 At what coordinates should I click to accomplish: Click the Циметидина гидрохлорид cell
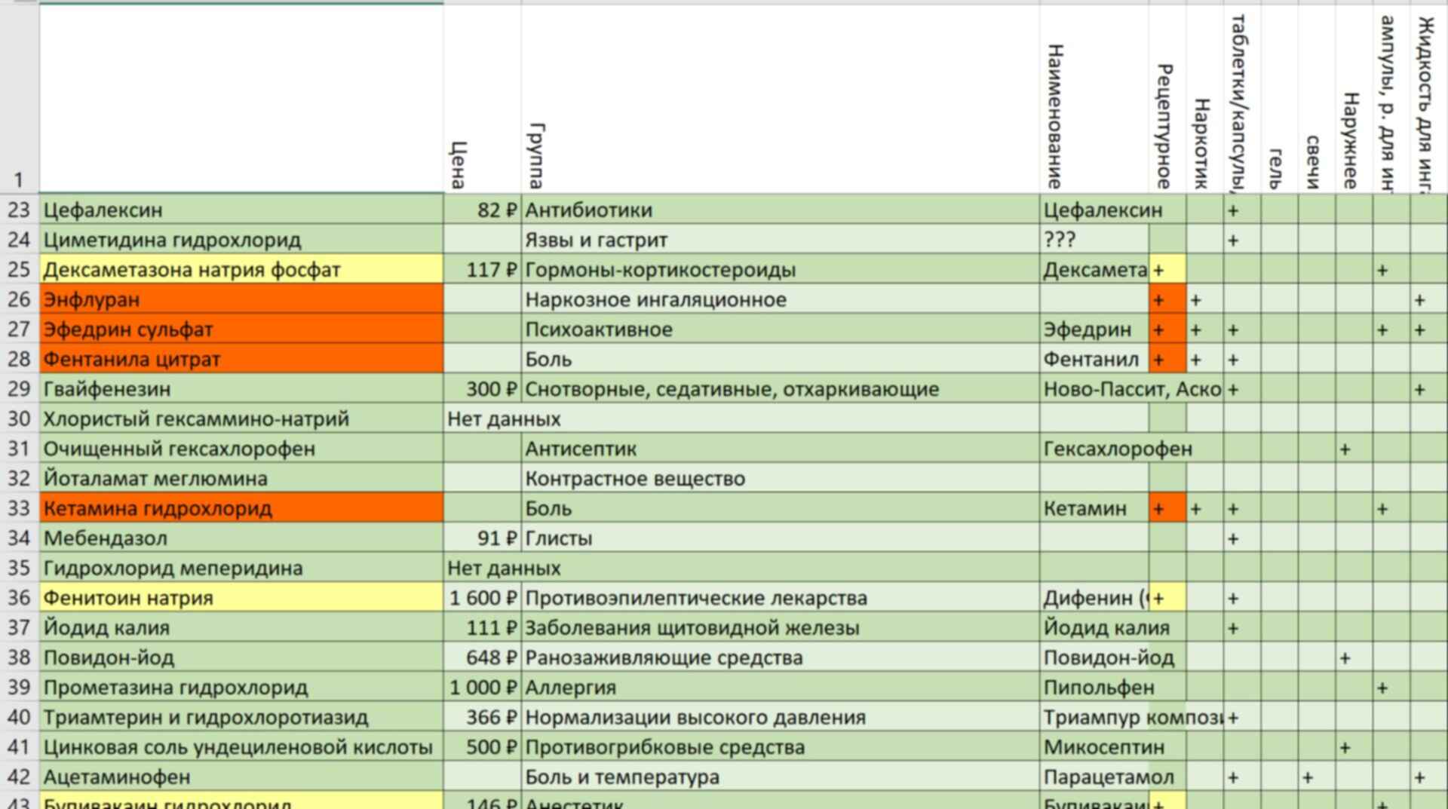tap(241, 240)
